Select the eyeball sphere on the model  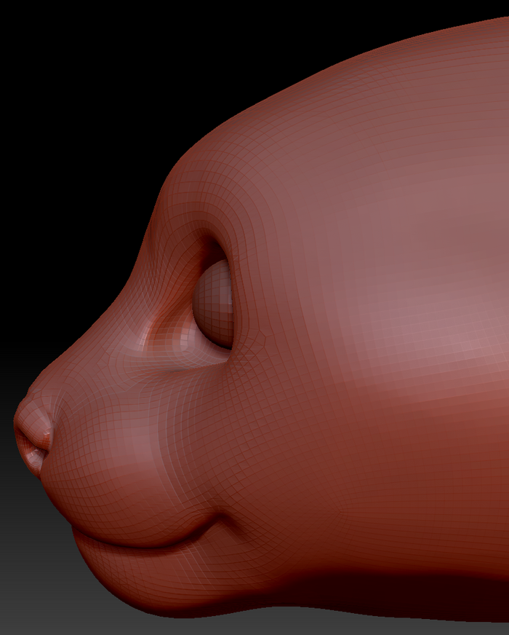coord(214,304)
